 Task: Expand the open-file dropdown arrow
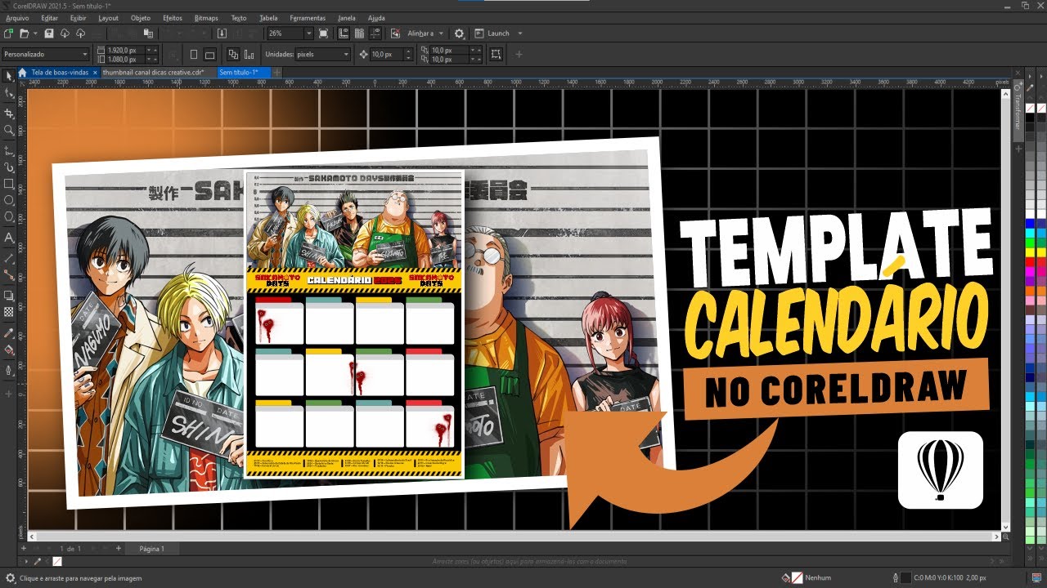coord(34,33)
